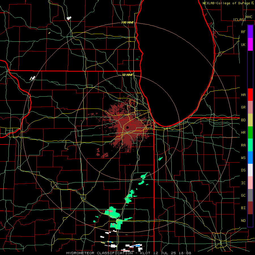255x255 pixels.
Task: Click the yellow BD legend swatch
Action: (250, 120)
